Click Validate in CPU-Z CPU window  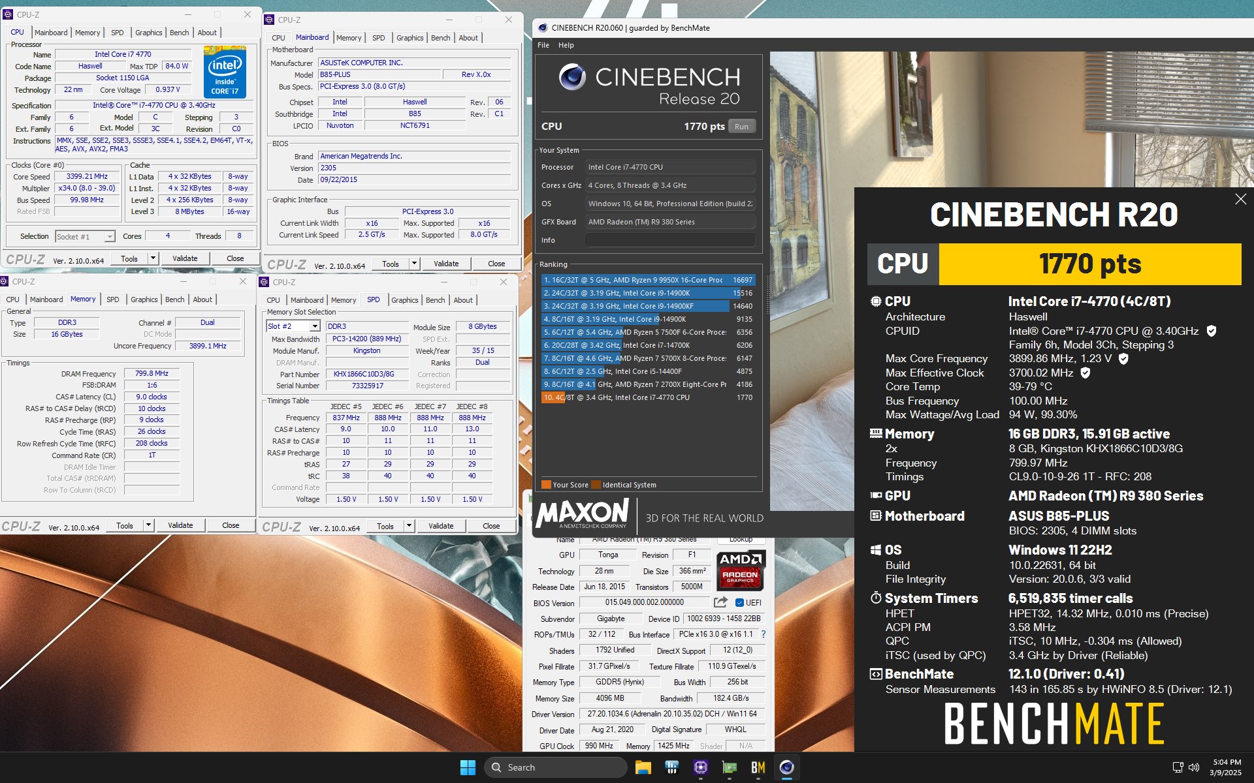click(x=185, y=258)
